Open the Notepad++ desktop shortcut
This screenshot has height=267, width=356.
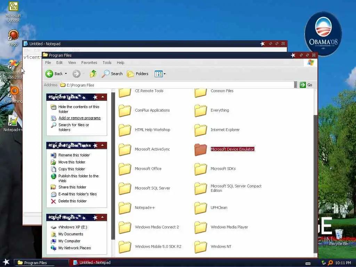pyautogui.click(x=13, y=123)
